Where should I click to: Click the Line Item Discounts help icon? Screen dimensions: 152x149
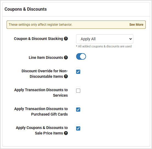click(66, 58)
